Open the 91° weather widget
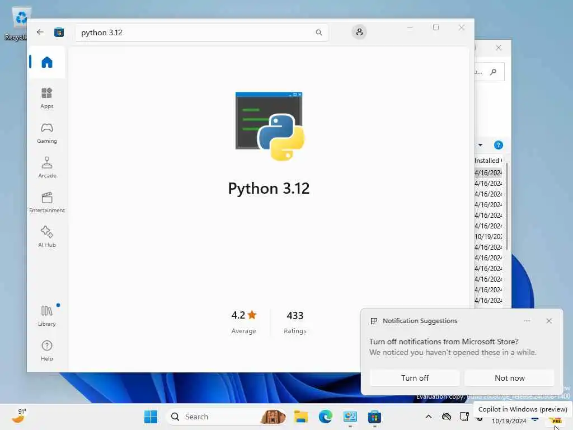Screen dimensions: 573x430 19,416
